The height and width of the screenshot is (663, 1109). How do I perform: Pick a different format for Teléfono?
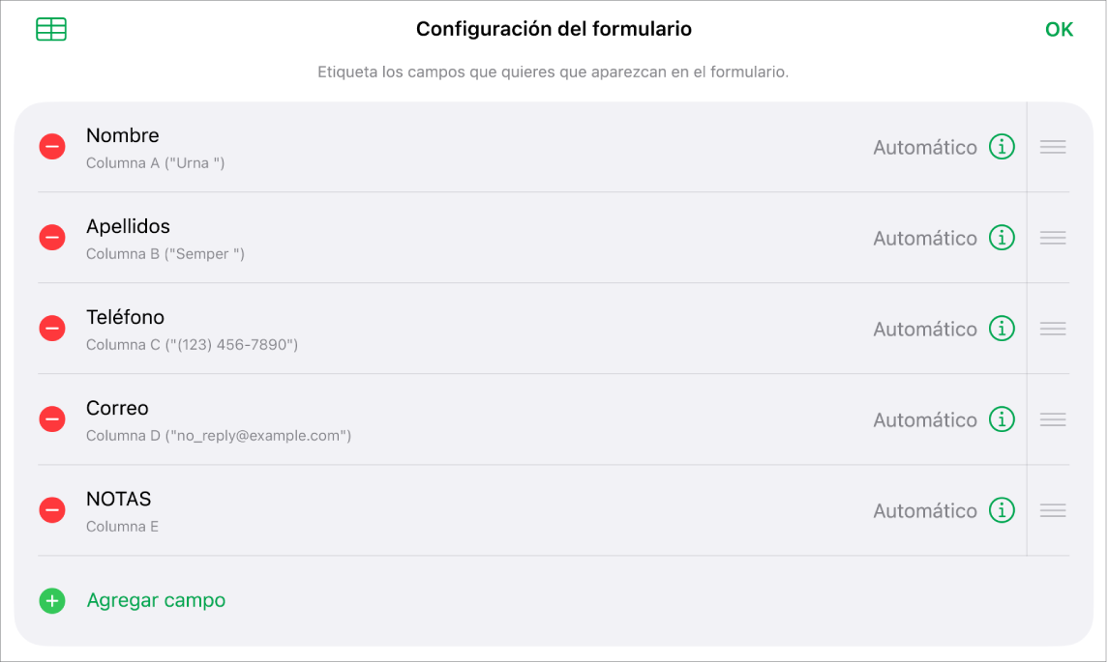tap(924, 328)
